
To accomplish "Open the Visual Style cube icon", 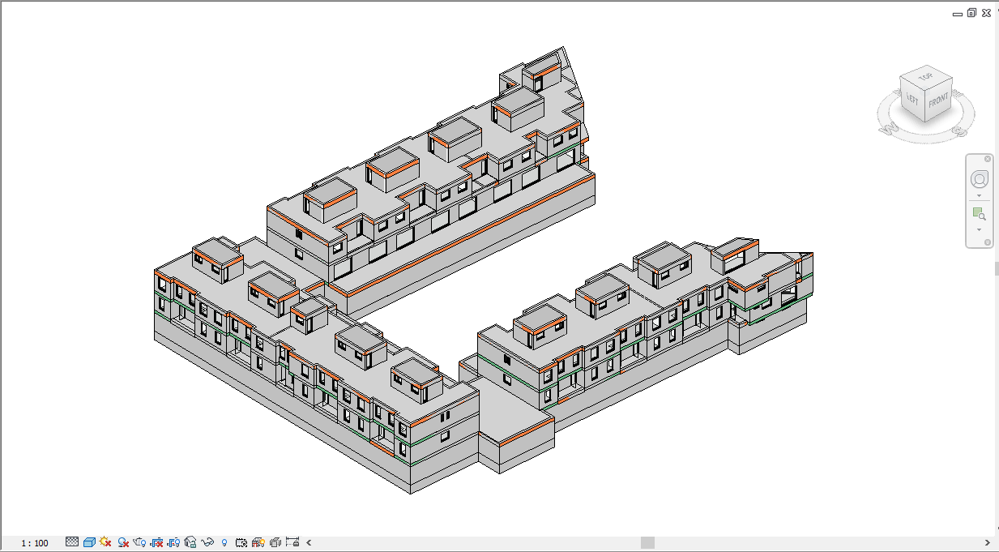I will point(89,541).
